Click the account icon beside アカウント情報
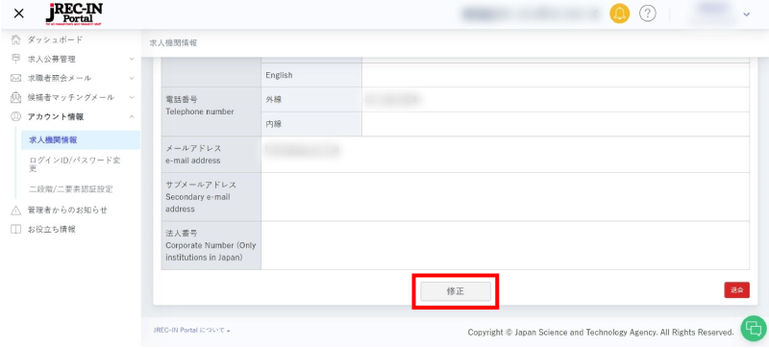 pos(16,116)
